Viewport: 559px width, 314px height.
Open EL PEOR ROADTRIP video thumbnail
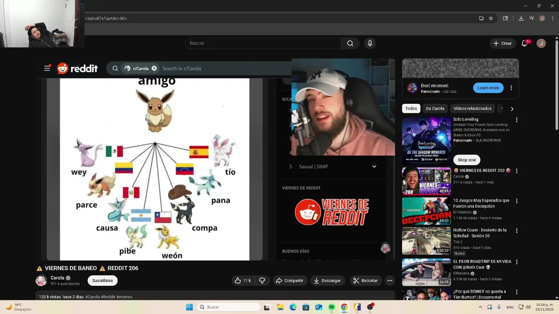426,272
